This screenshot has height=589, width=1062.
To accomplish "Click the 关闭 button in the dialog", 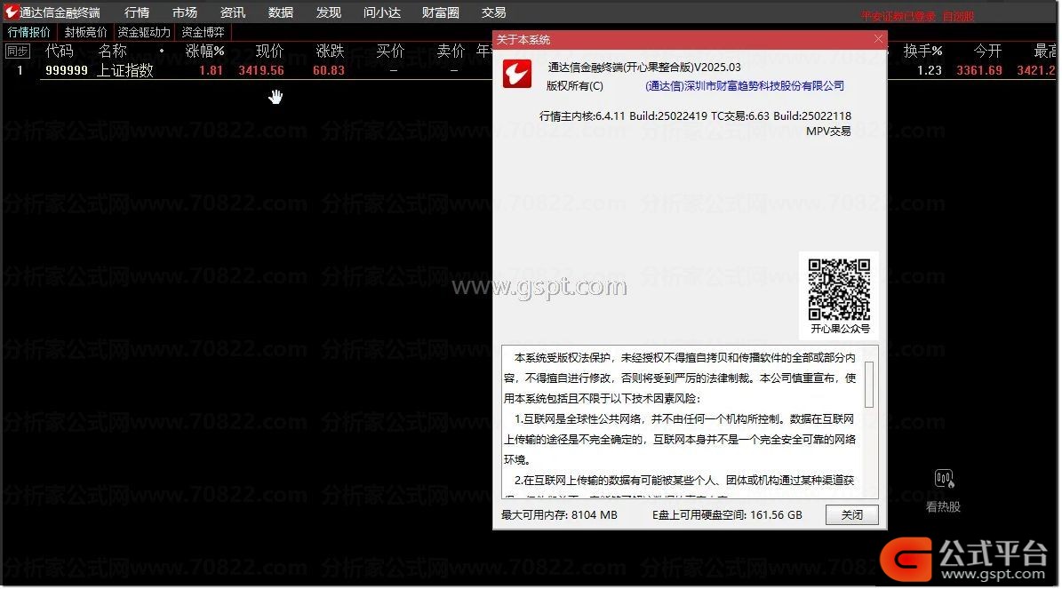I will 852,514.
